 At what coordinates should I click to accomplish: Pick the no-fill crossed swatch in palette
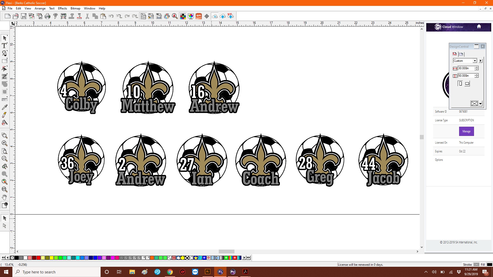click(12, 258)
